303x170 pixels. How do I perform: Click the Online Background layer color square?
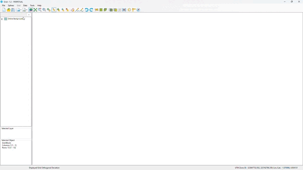pyautogui.click(x=6, y=19)
